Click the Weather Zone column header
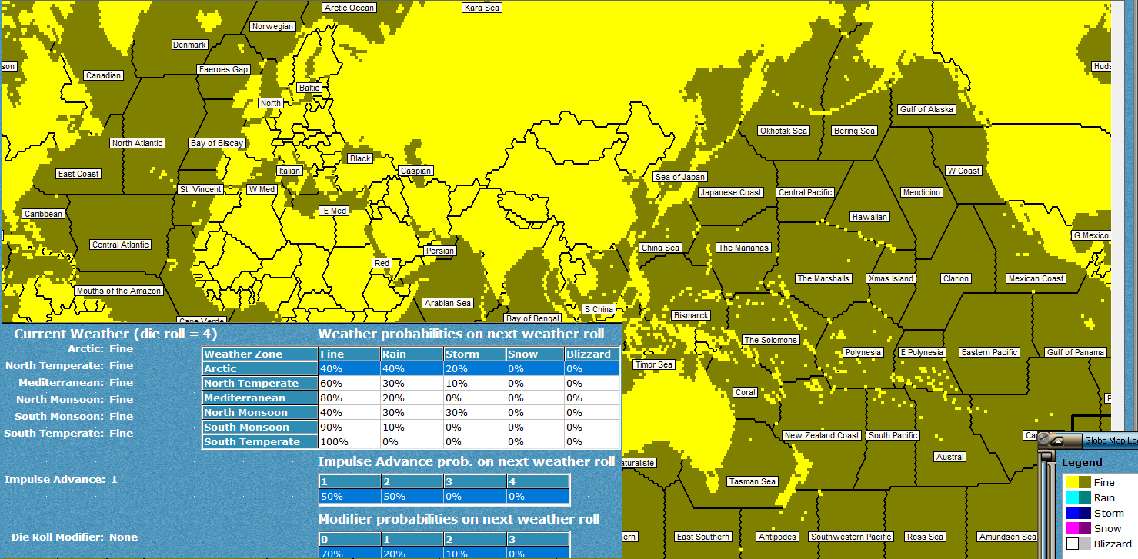The image size is (1138, 559). pos(260,354)
